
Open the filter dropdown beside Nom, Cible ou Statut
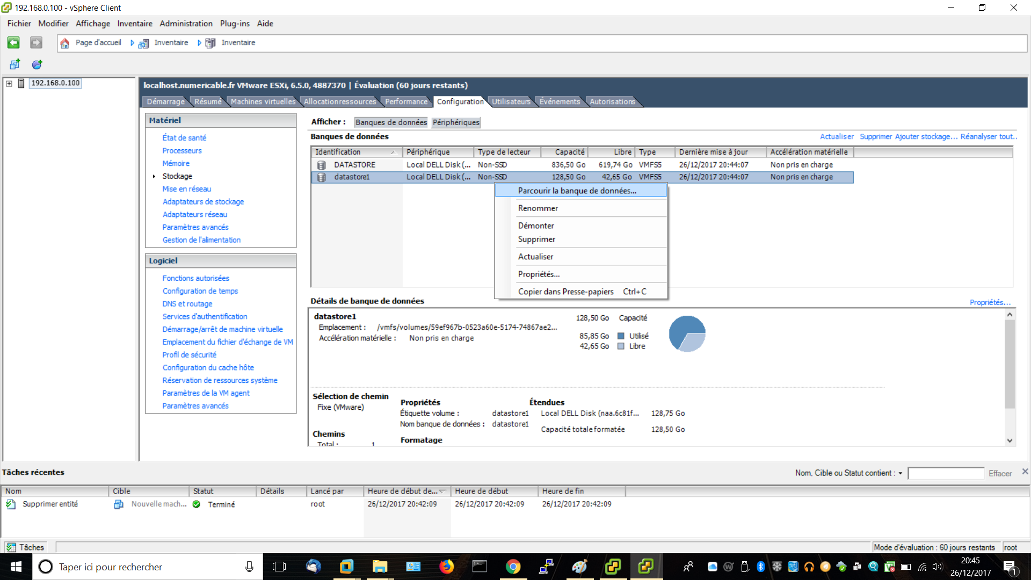901,473
